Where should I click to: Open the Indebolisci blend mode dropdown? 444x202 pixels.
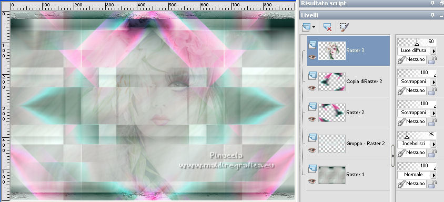433,144
